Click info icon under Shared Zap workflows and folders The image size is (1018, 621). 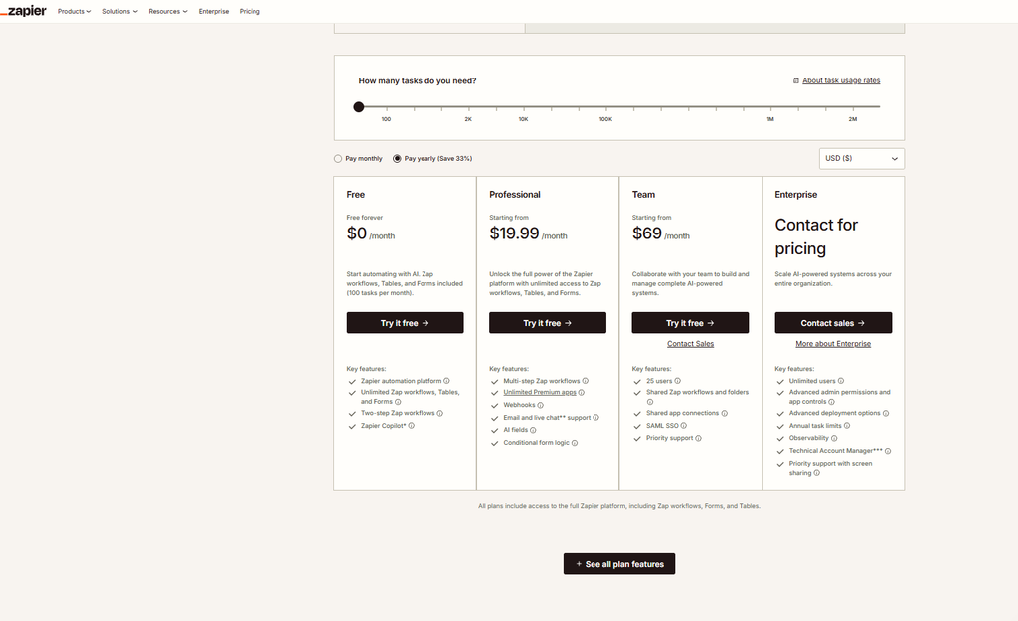pyautogui.click(x=650, y=402)
